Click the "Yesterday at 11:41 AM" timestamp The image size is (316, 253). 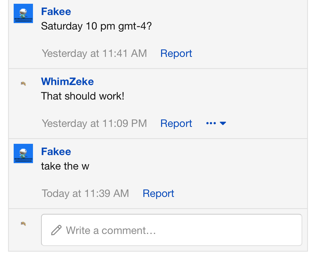click(94, 53)
